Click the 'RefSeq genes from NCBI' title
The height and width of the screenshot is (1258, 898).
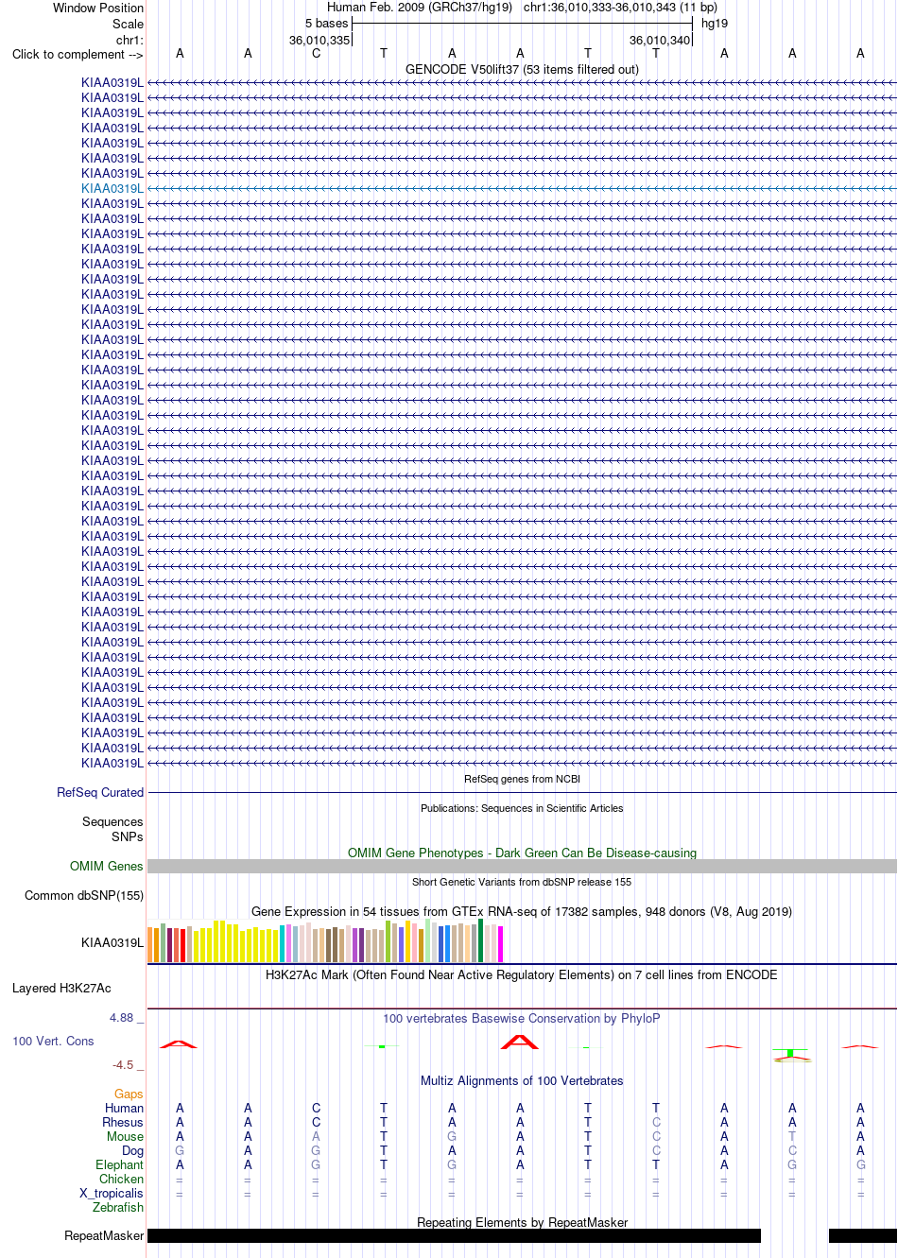522,779
